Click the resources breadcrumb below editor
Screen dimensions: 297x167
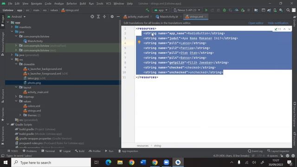click(142, 146)
